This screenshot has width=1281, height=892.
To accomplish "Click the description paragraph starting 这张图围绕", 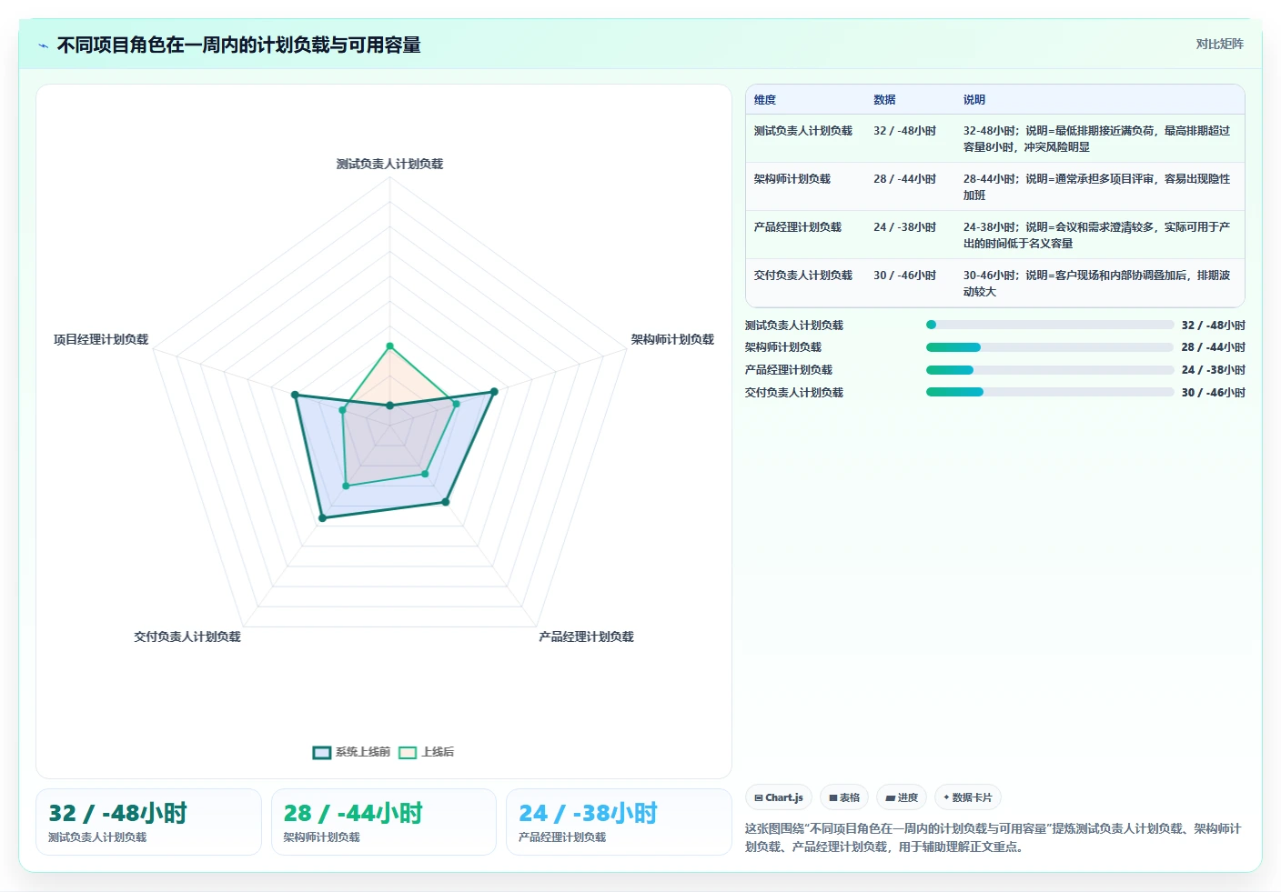I will coord(993,837).
